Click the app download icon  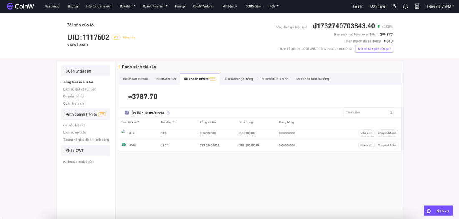click(417, 6)
